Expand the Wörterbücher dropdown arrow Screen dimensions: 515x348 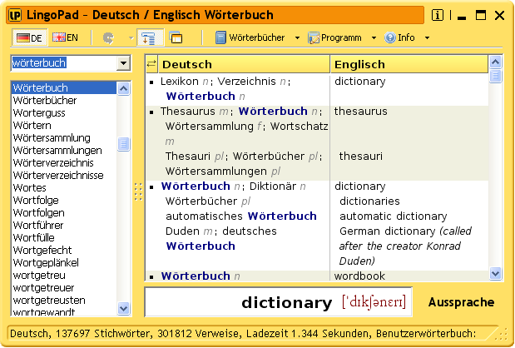[x=297, y=37]
